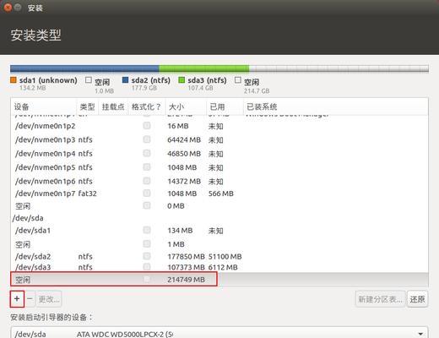The width and height of the screenshot is (439, 338).
Task: Click the orange sda1 (unknown) legend swatch
Action: [14, 80]
